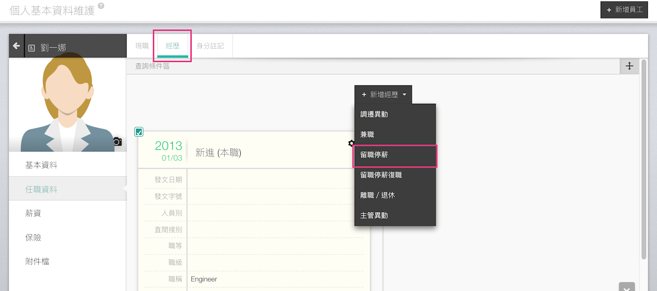Click the 發文日期 field value area

(x=275, y=180)
